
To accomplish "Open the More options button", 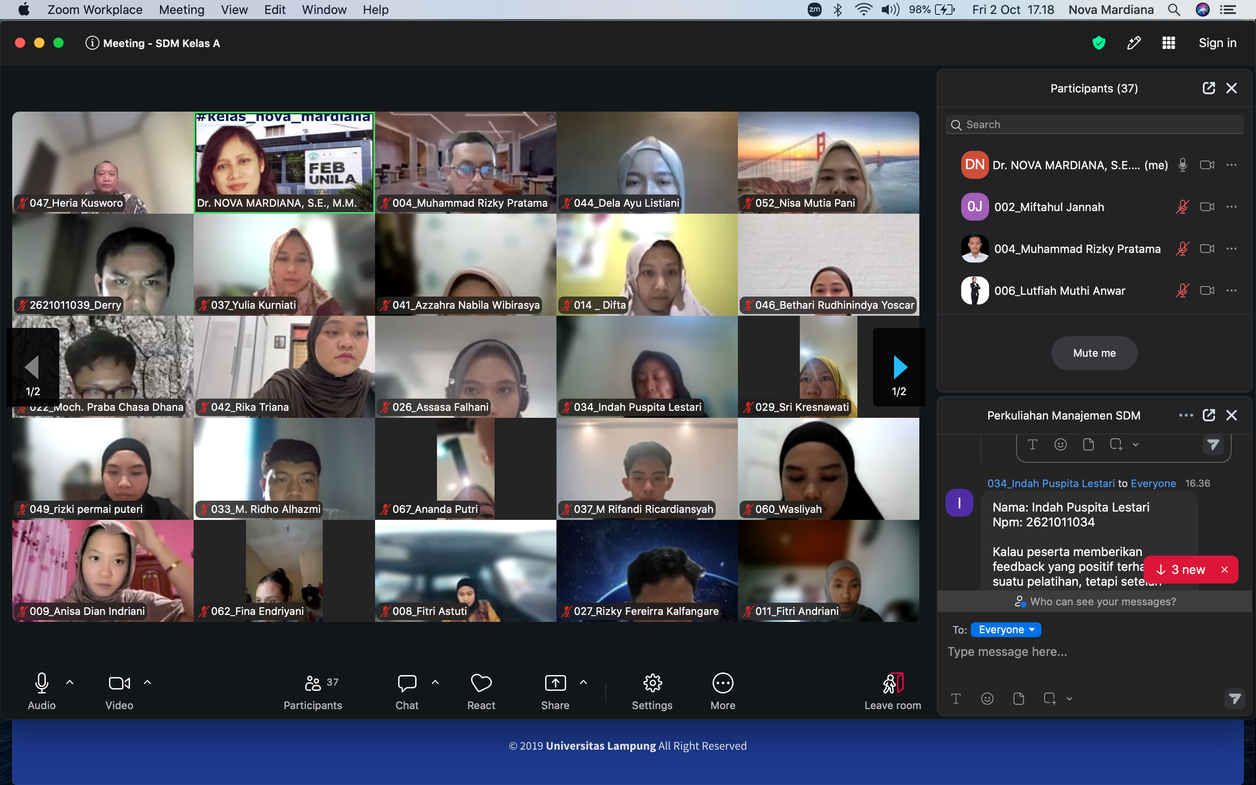I will [x=723, y=691].
